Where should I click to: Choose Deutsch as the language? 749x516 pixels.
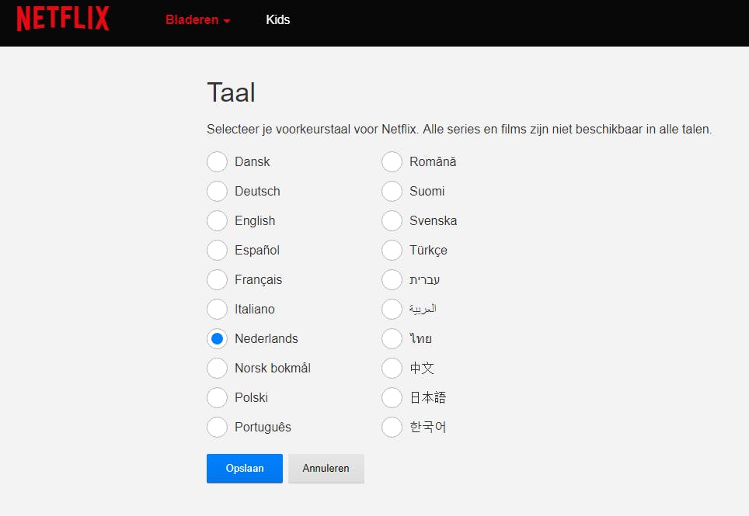click(x=217, y=192)
